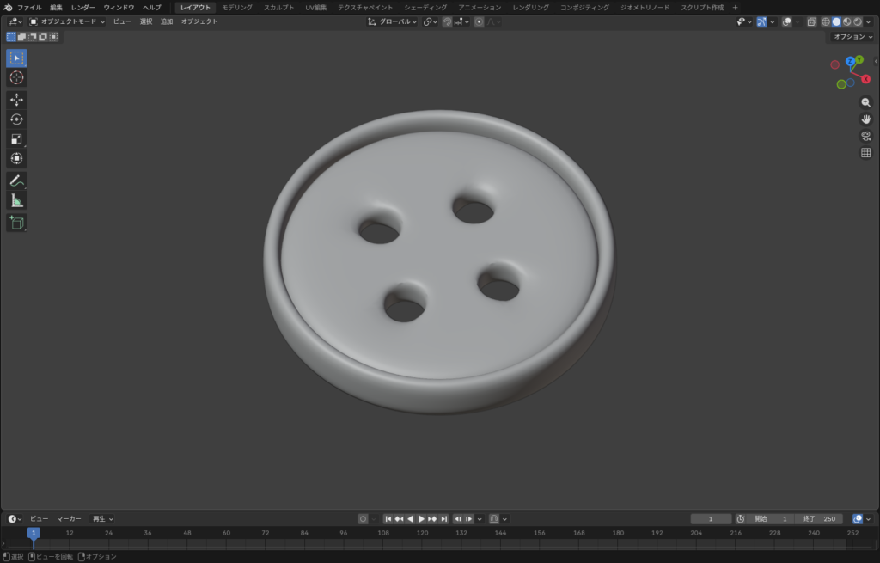Image resolution: width=880 pixels, height=563 pixels.
Task: Activate the Move tool
Action: 17,100
